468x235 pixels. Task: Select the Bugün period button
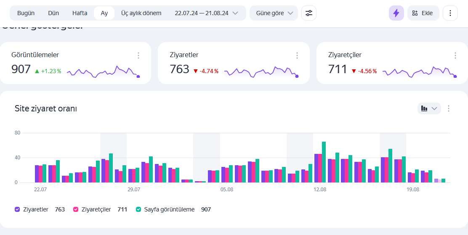[26, 13]
